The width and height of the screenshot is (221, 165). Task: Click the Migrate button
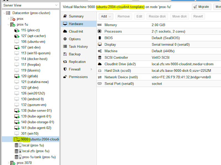tap(202, 7)
